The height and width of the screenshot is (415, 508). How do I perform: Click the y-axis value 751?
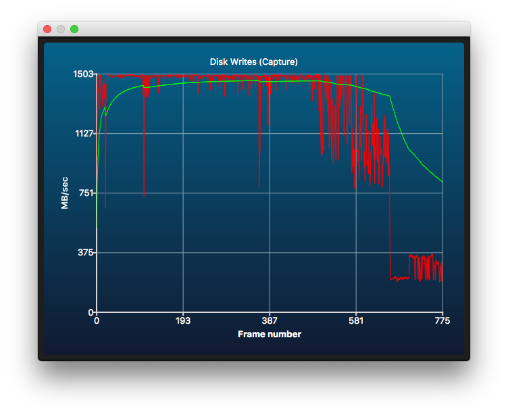[x=86, y=193]
